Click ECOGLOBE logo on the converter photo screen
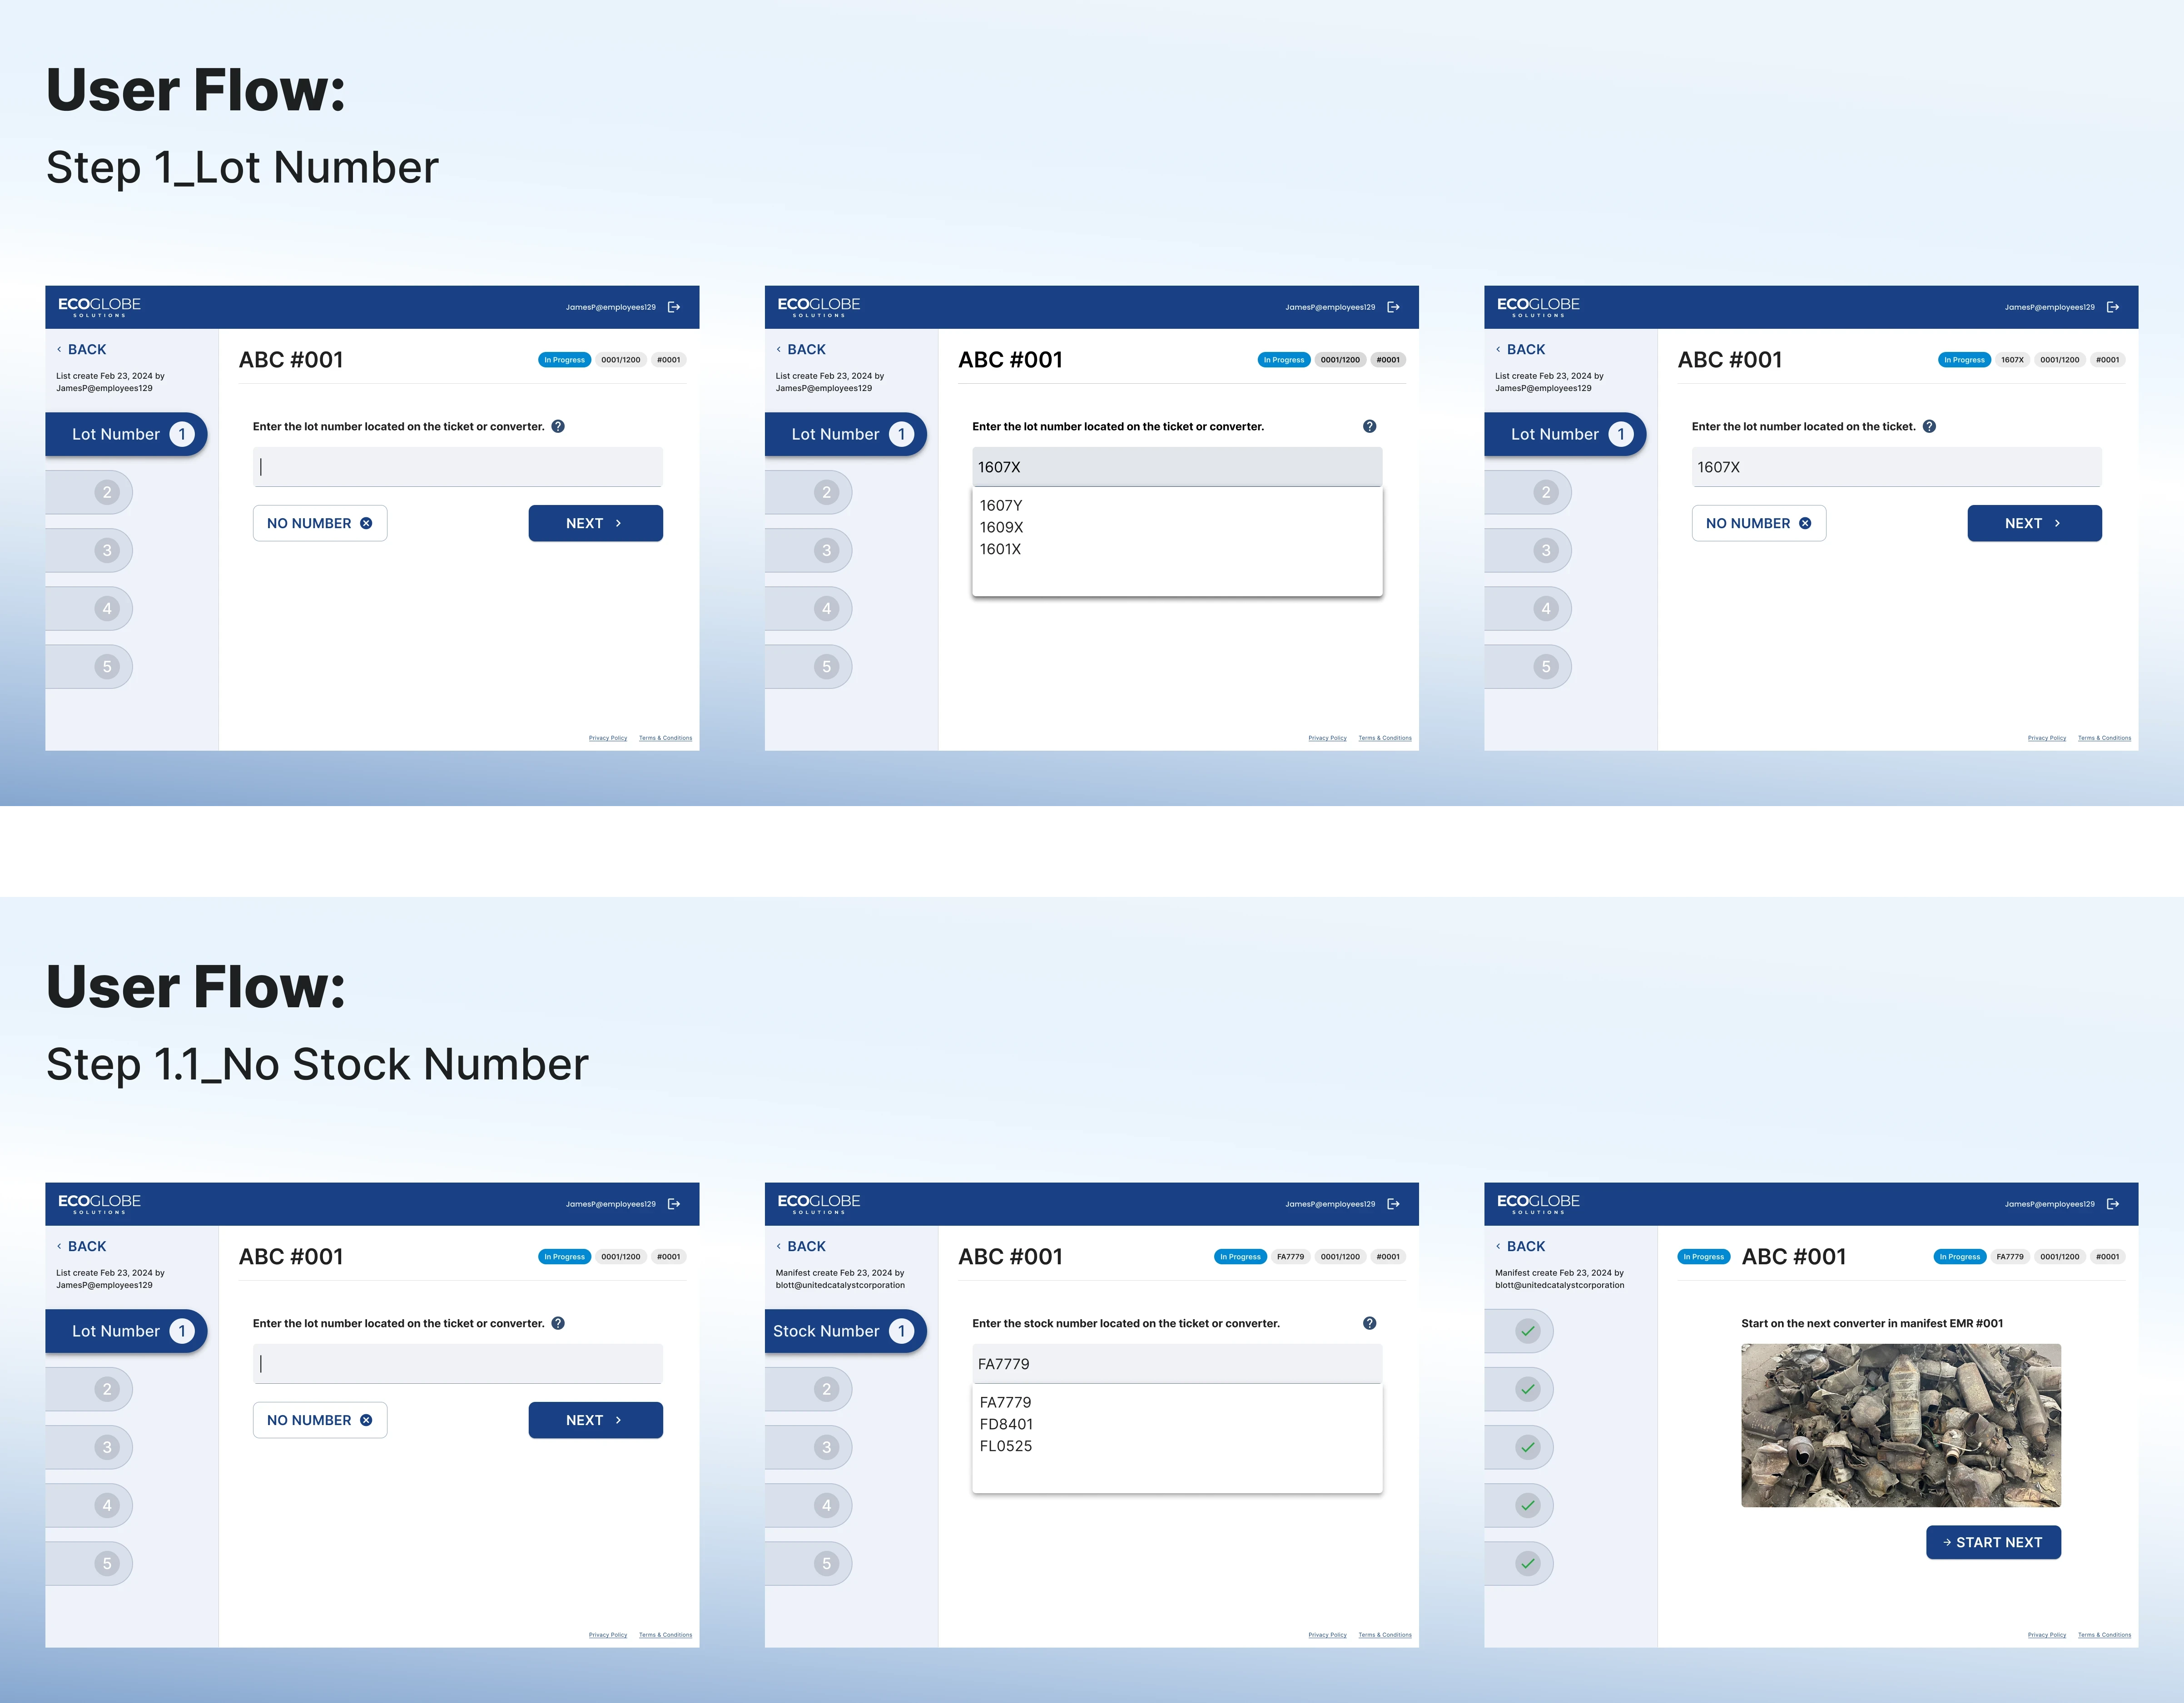The image size is (2184, 1703). pyautogui.click(x=1538, y=1204)
